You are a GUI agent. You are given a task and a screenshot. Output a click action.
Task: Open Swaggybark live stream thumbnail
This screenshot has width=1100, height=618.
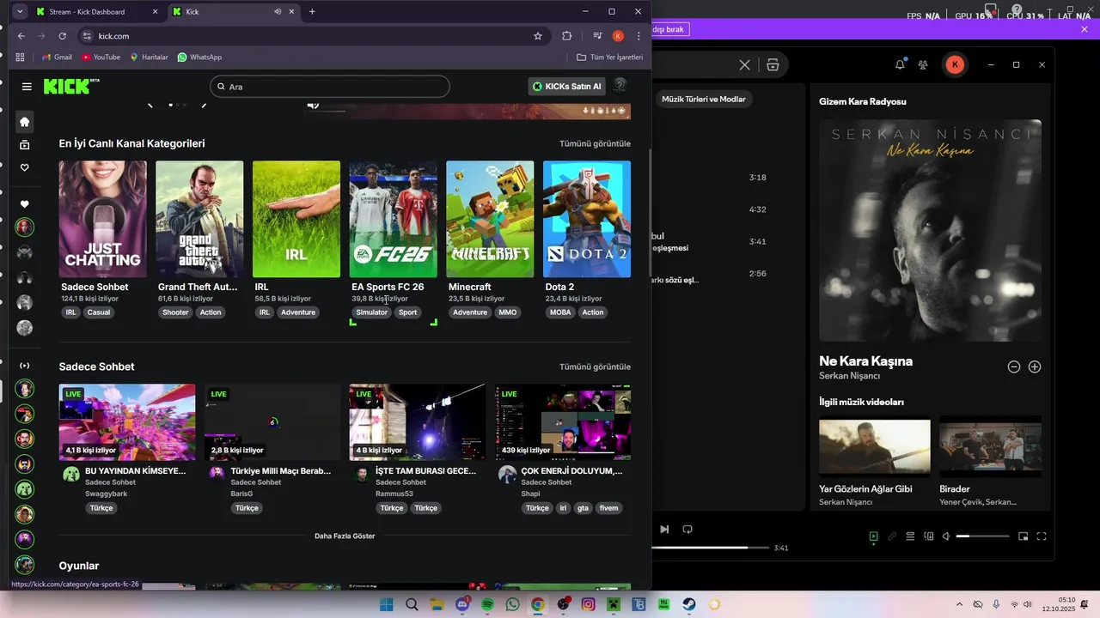point(127,422)
